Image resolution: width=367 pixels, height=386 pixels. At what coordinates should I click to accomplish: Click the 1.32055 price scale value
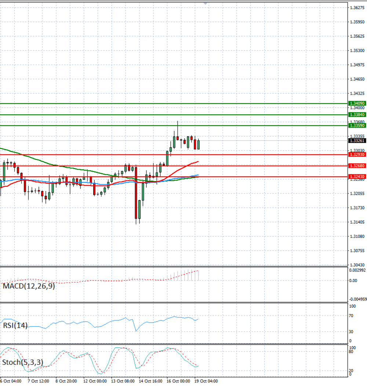357,194
